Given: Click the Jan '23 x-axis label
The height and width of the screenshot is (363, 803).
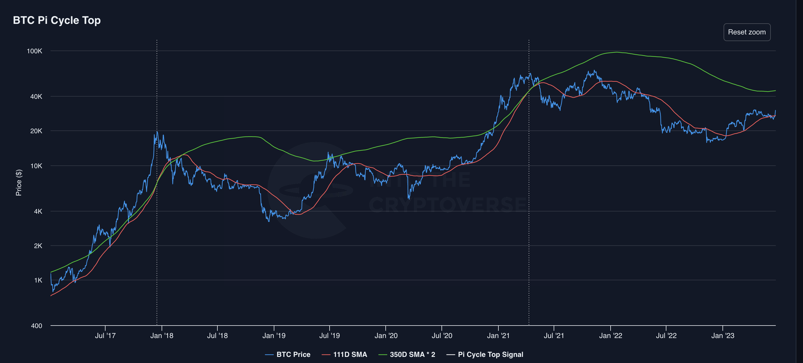Looking at the screenshot, I should tap(722, 336).
